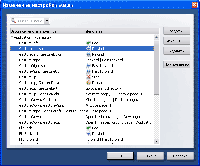200x166 pixels.
Task: Click Rewind icon in GestureLeft, GestureDown row
Action: (88, 54)
